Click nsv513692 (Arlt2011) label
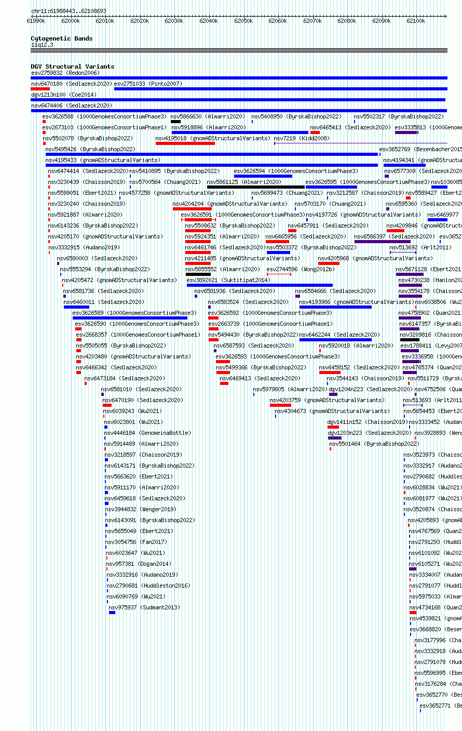 coord(420,247)
